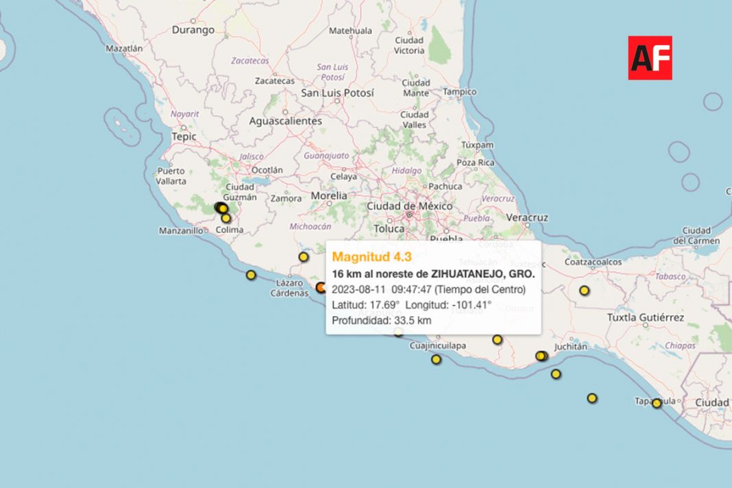Click the Poza Rica label
732x488 pixels.
475,162
